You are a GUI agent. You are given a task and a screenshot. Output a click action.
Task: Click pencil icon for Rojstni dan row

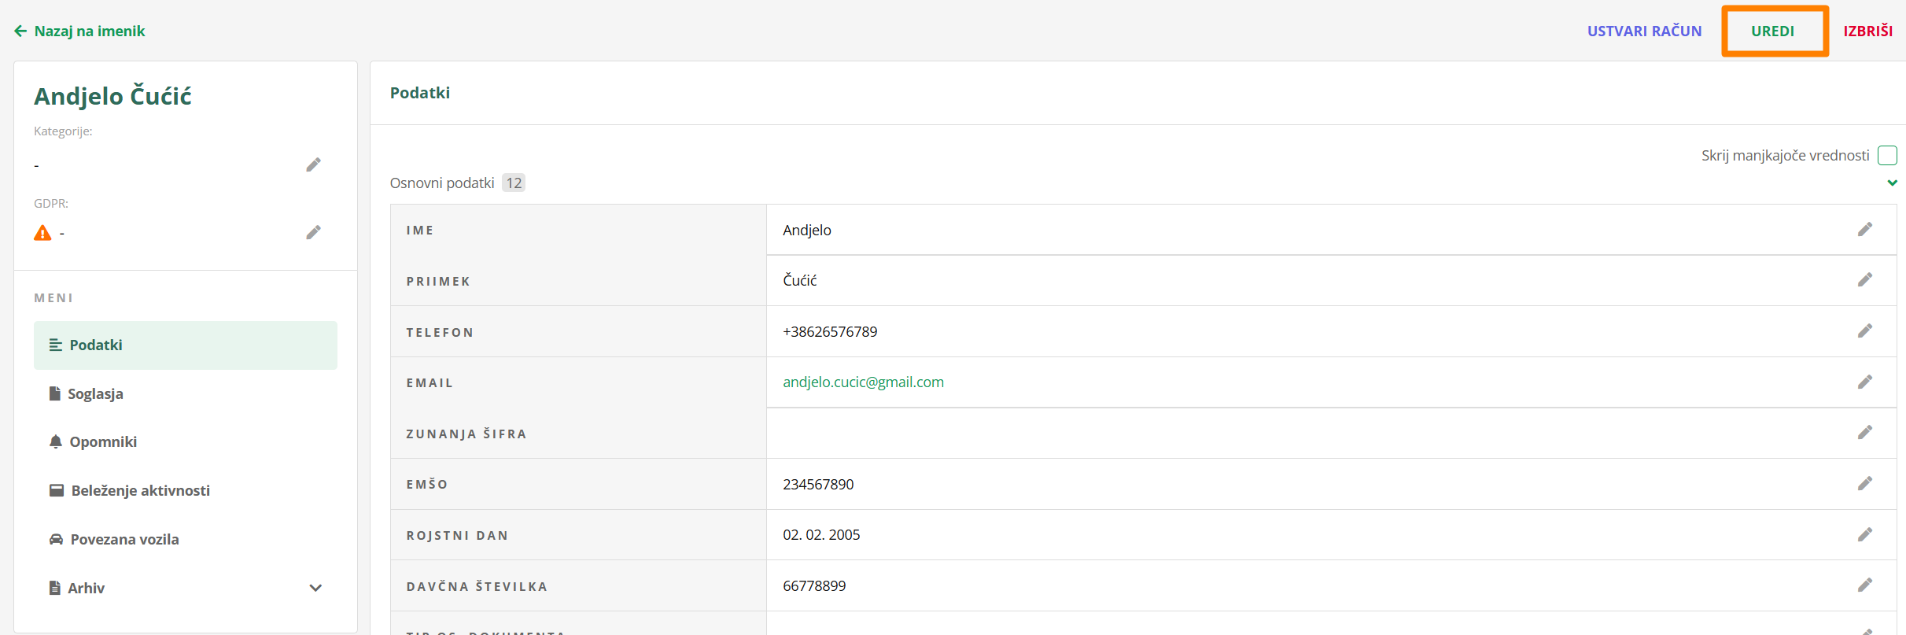1864,535
